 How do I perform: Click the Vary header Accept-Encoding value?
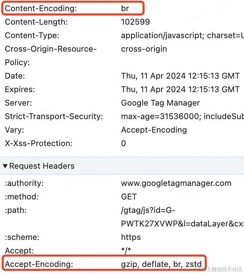pyautogui.click(x=154, y=130)
